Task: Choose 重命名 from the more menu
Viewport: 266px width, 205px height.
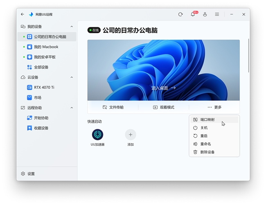Action: coord(214,144)
